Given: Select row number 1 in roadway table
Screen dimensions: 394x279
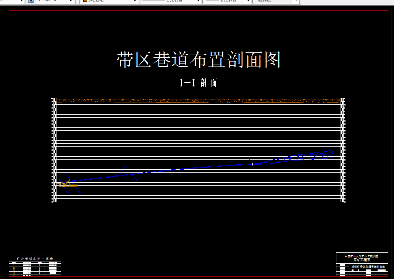Looking at the screenshot, I should (x=14, y=265).
